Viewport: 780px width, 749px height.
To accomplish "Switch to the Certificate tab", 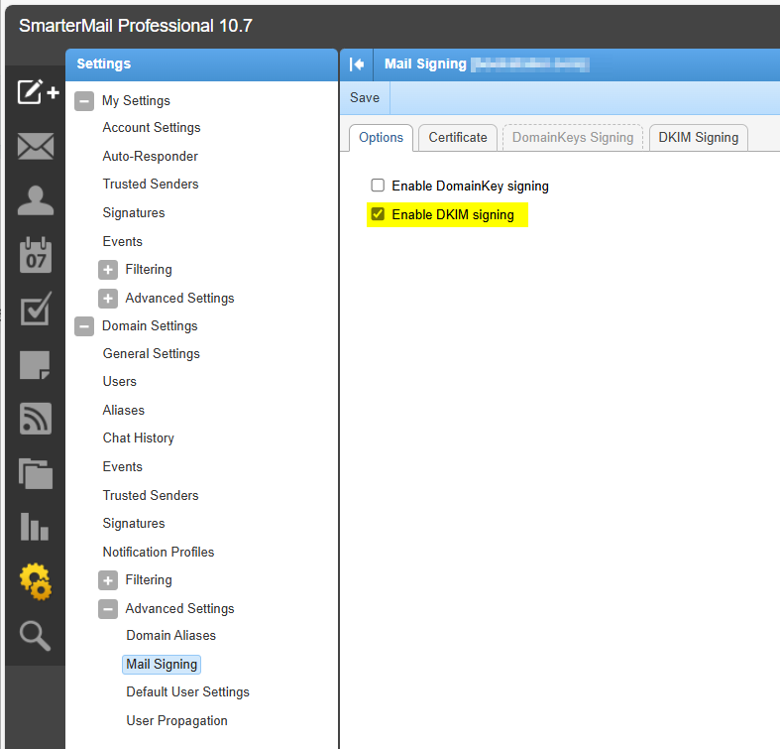I will (458, 138).
